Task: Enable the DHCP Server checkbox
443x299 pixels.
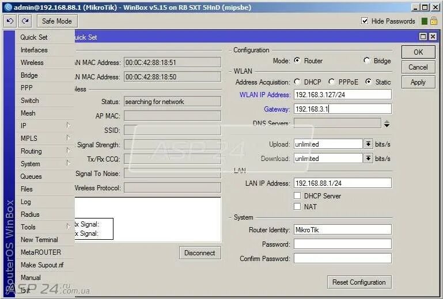Action: point(297,195)
